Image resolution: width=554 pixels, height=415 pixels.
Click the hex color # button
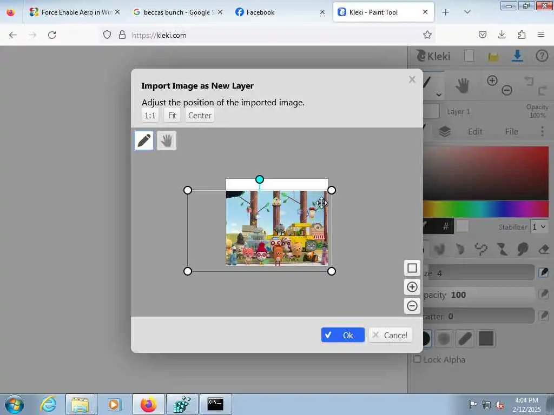(446, 226)
